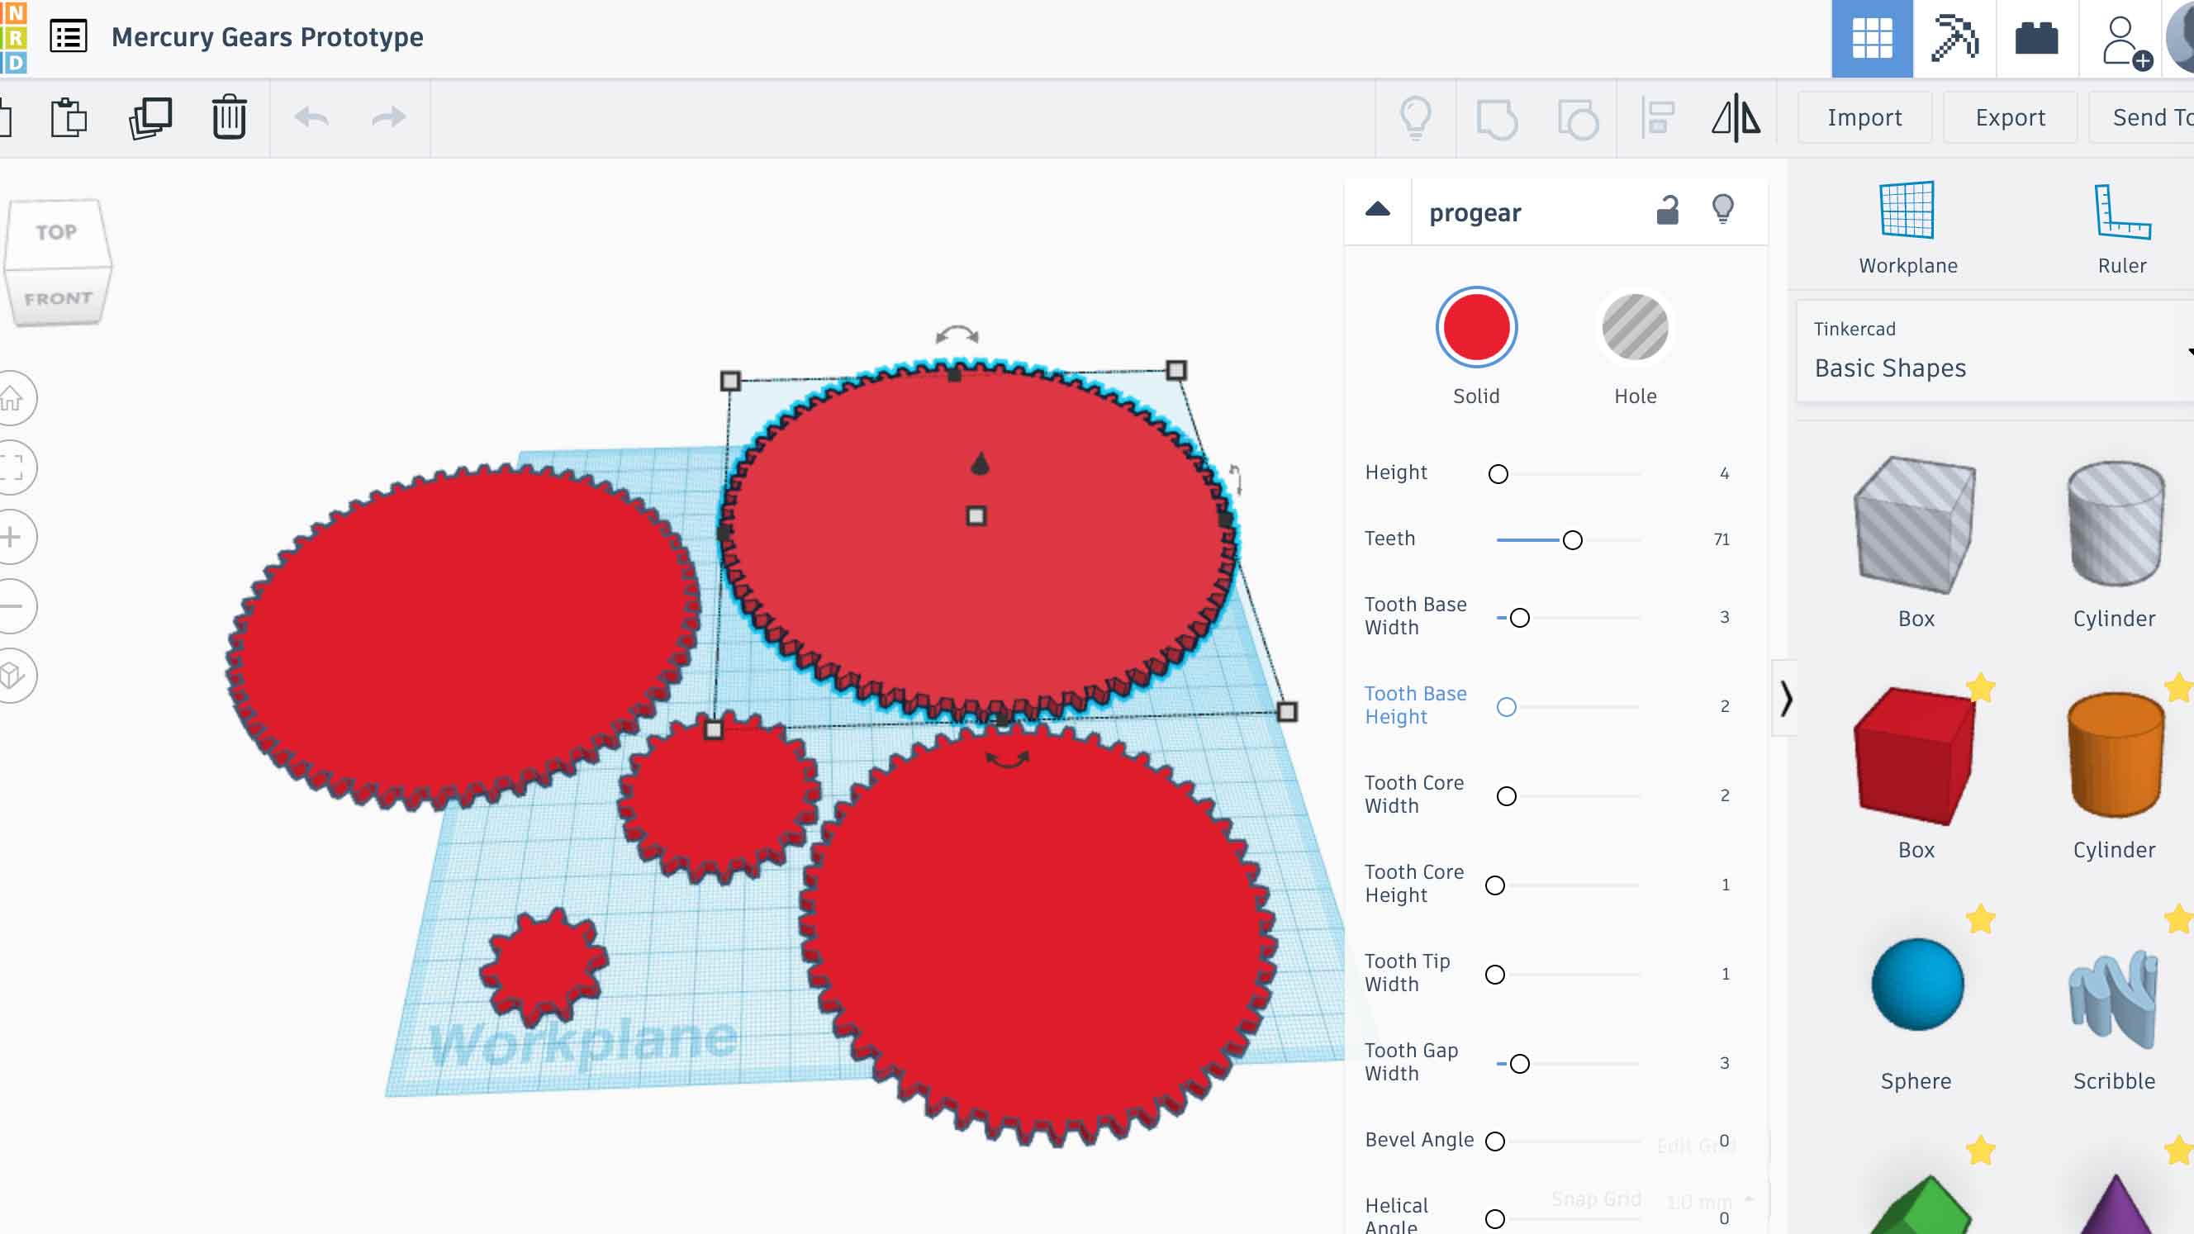Collapse the shapes side panel chevron
Viewport: 2194px width, 1234px height.
[x=1786, y=699]
